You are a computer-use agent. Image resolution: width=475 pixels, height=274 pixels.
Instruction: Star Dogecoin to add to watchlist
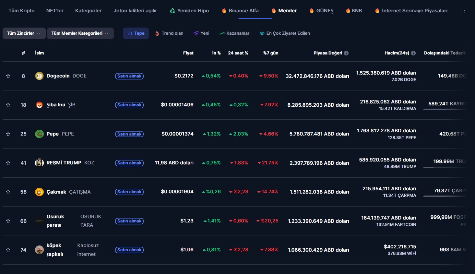(8, 76)
